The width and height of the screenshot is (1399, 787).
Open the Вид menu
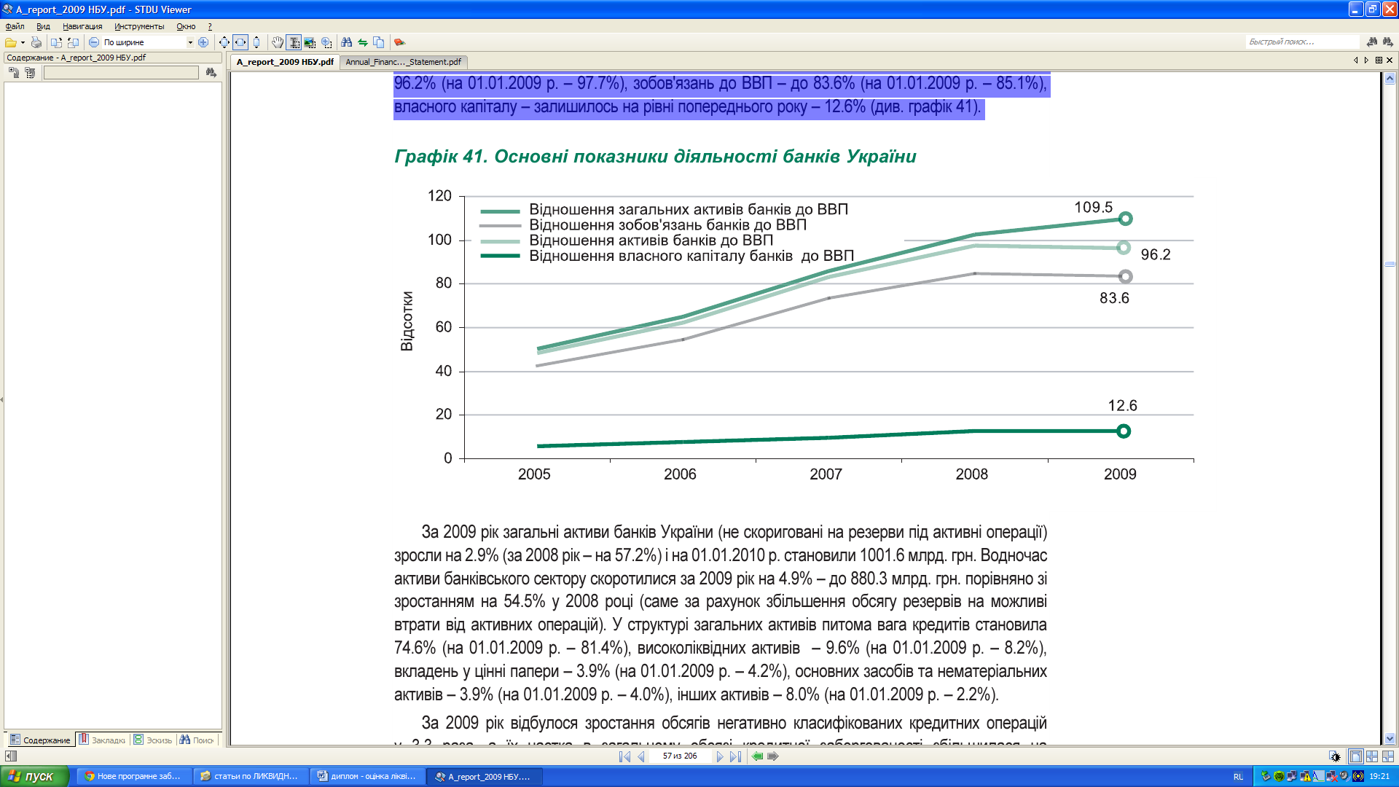(43, 26)
